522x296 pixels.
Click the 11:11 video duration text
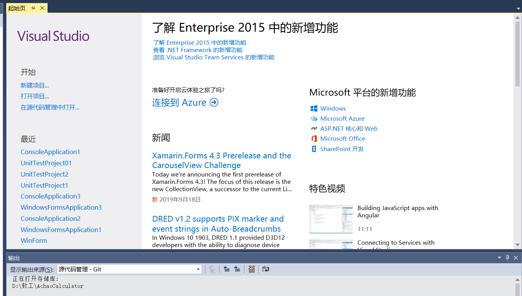365,229
